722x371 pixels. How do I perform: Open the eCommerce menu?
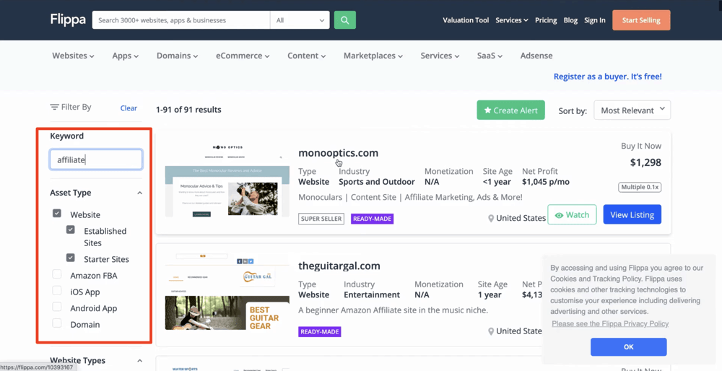tap(243, 56)
